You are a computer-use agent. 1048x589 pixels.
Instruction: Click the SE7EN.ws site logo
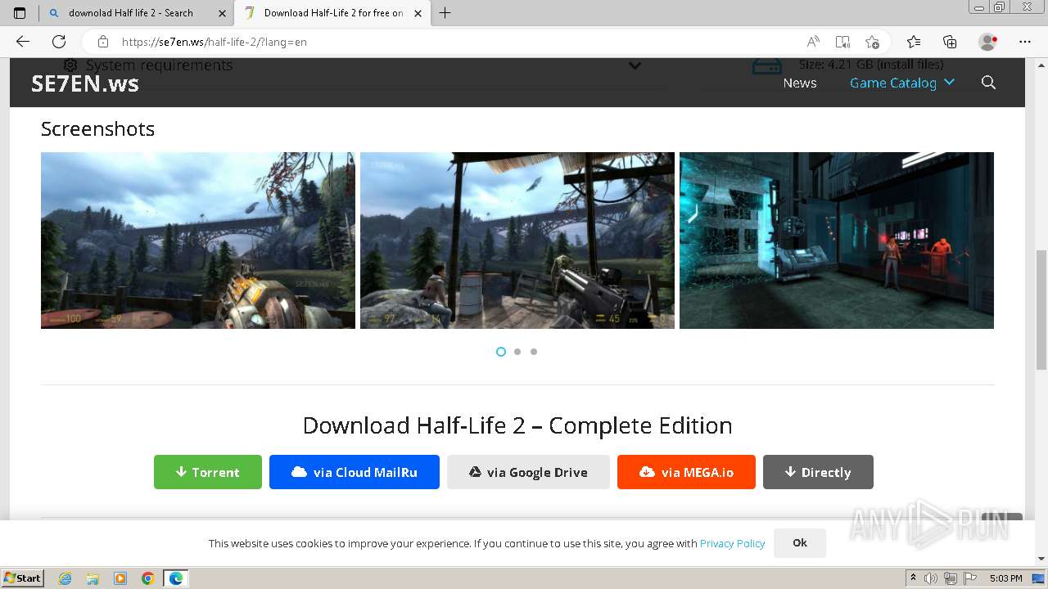85,83
